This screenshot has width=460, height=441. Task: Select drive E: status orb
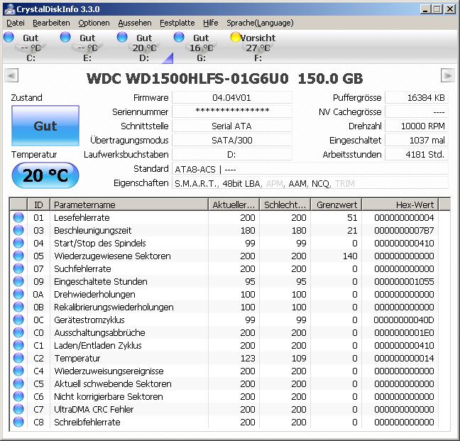[65, 37]
